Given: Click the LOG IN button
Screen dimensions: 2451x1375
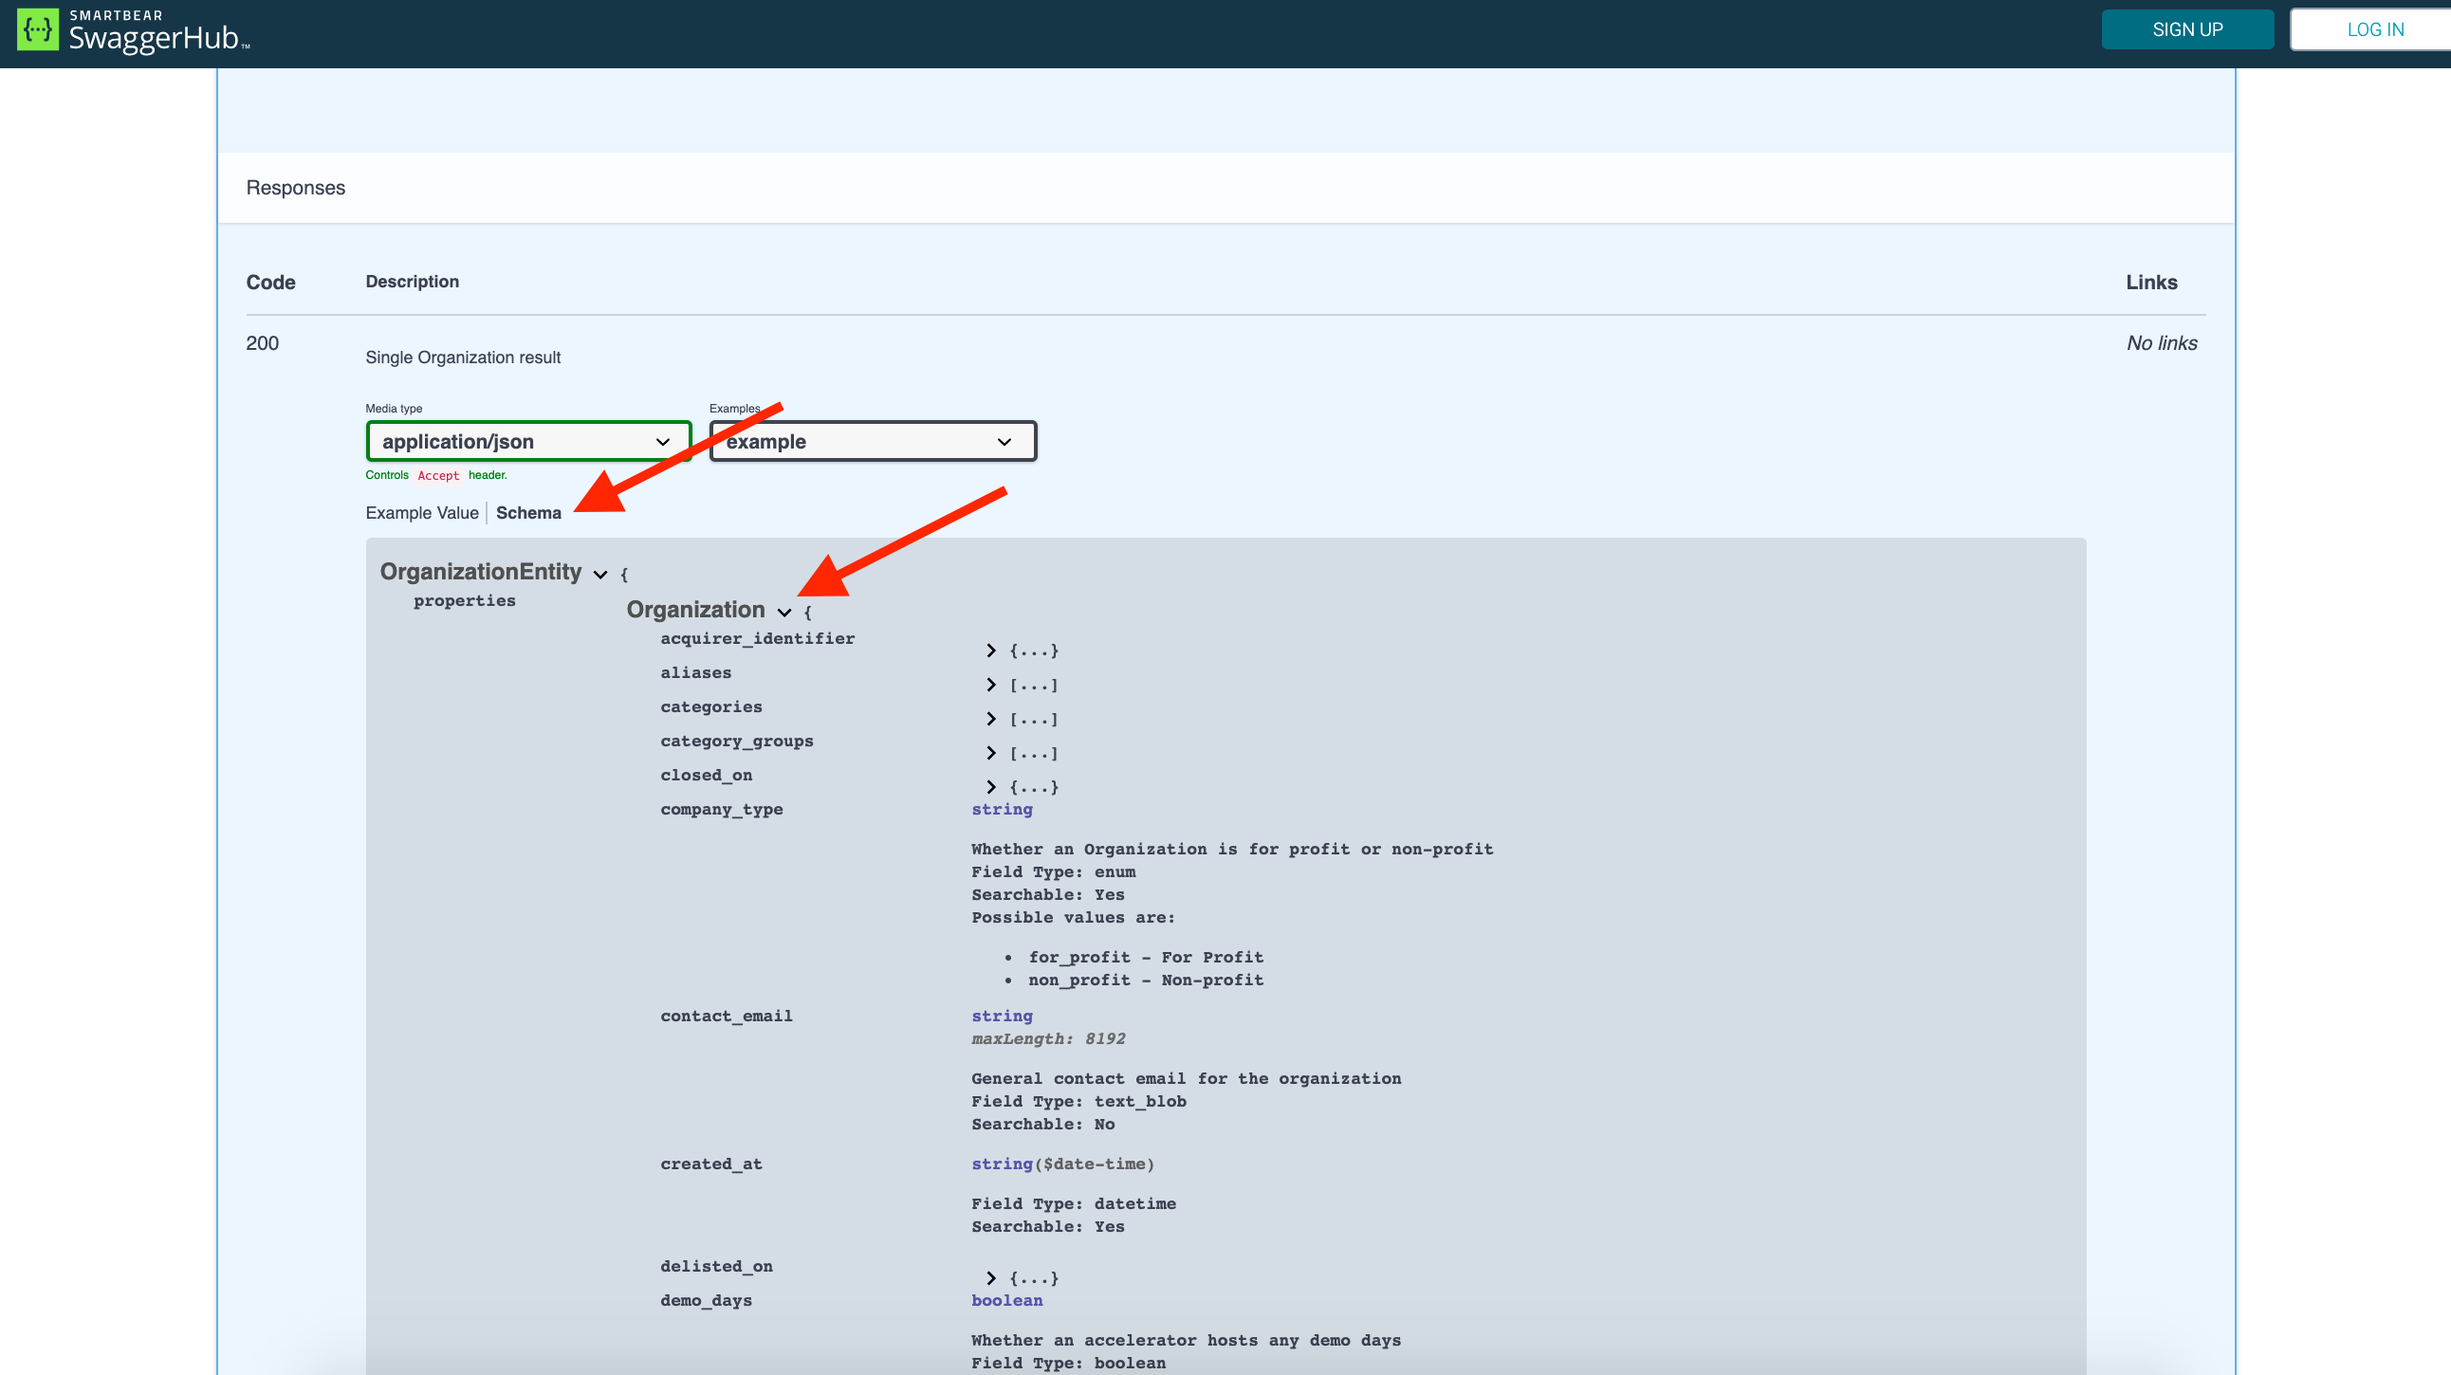Looking at the screenshot, I should coord(2374,29).
